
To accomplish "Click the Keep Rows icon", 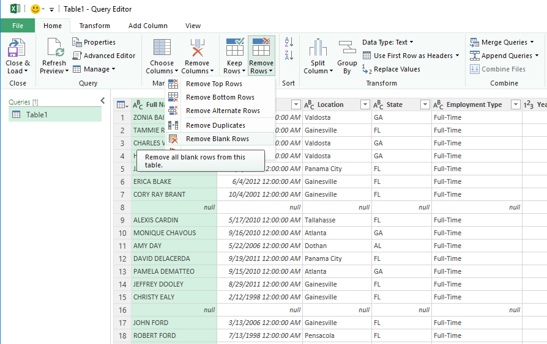I will 235,48.
